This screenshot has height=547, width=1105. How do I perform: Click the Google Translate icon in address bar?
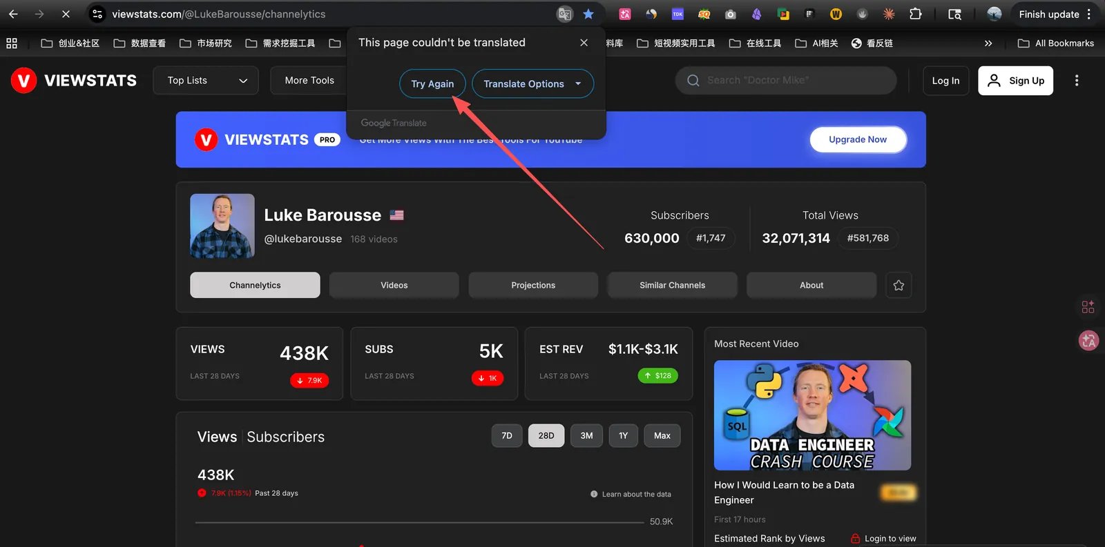click(565, 14)
